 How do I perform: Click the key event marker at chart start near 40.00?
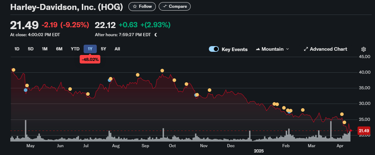point(14,70)
